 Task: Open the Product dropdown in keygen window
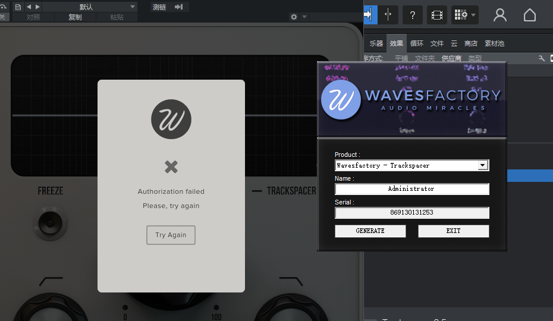click(411, 165)
